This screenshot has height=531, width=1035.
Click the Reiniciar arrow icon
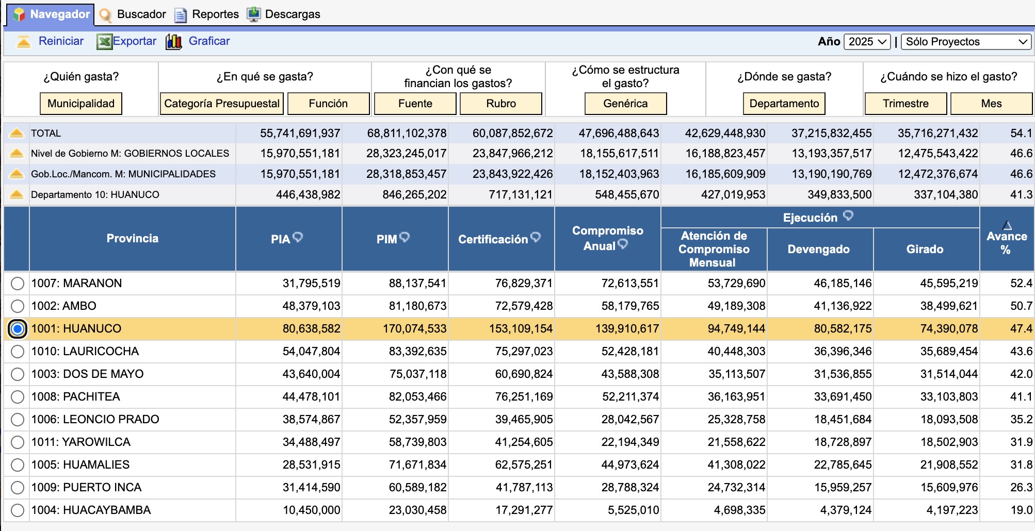click(23, 42)
